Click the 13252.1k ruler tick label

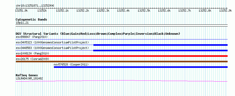[x=62, y=11]
